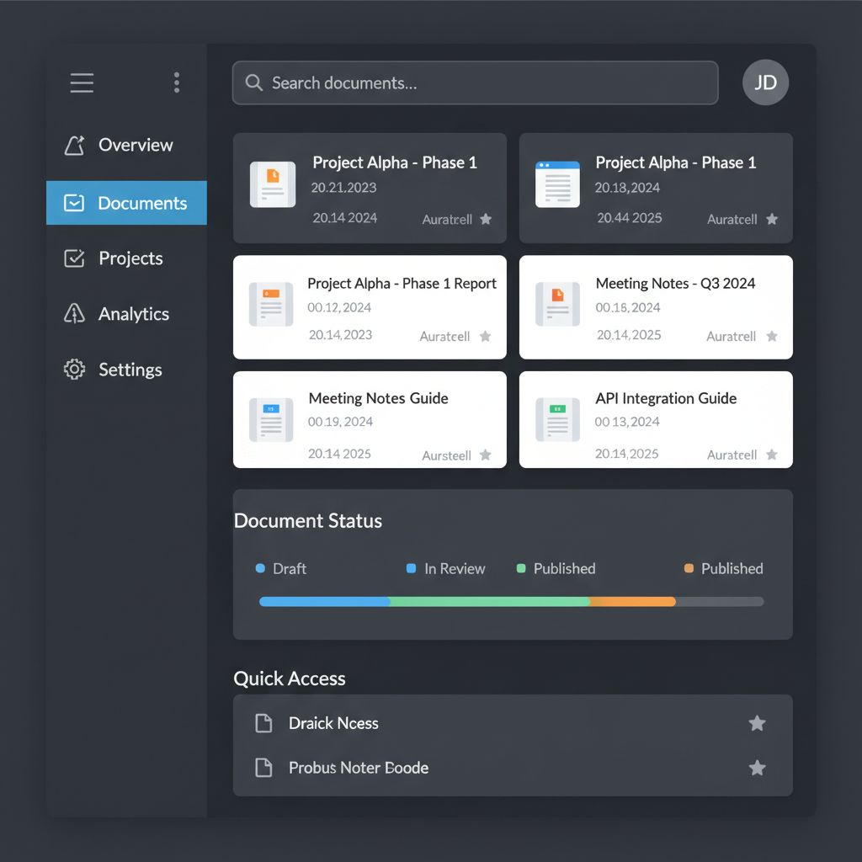Click the Settings gear icon

tap(75, 370)
